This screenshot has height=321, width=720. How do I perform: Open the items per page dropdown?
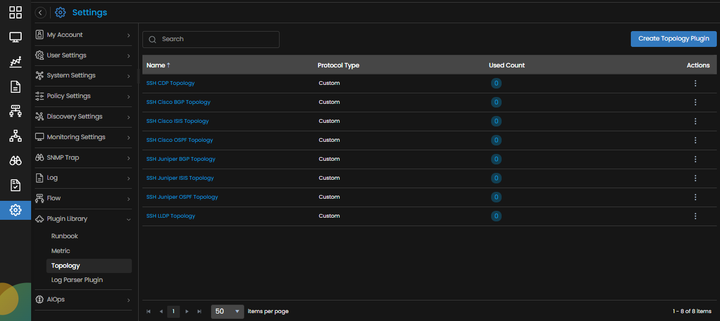point(227,312)
